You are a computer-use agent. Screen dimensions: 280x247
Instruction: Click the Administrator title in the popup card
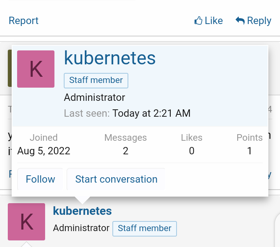[94, 97]
